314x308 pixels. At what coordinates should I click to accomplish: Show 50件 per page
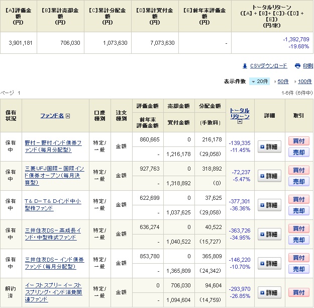(x=283, y=82)
